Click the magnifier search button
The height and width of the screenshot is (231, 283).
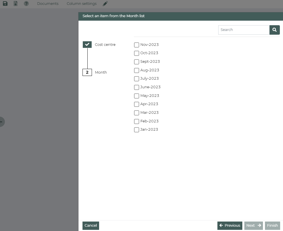[x=274, y=30]
